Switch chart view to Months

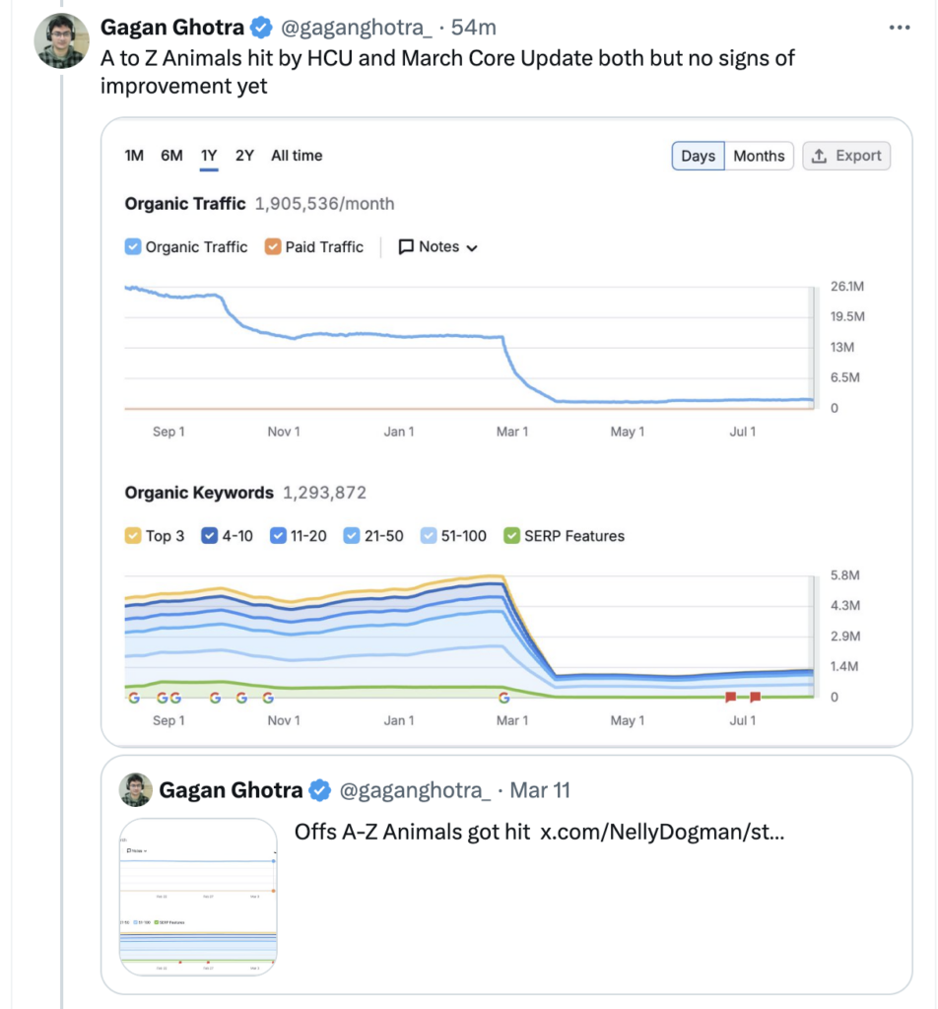(x=759, y=156)
